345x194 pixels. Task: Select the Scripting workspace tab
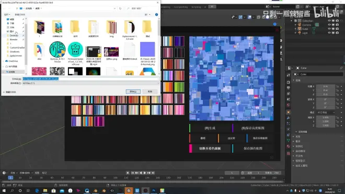196,7
